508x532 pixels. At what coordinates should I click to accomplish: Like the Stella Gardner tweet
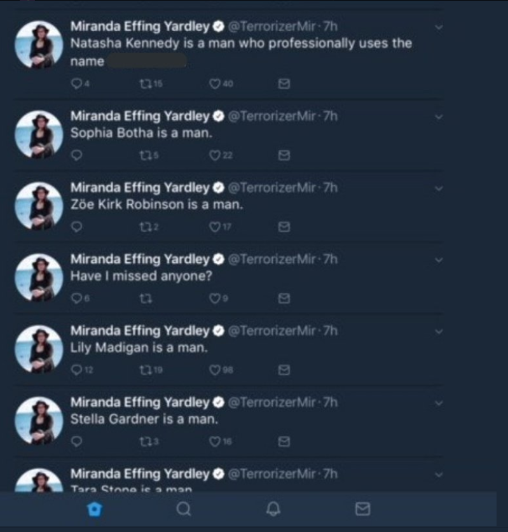[214, 442]
